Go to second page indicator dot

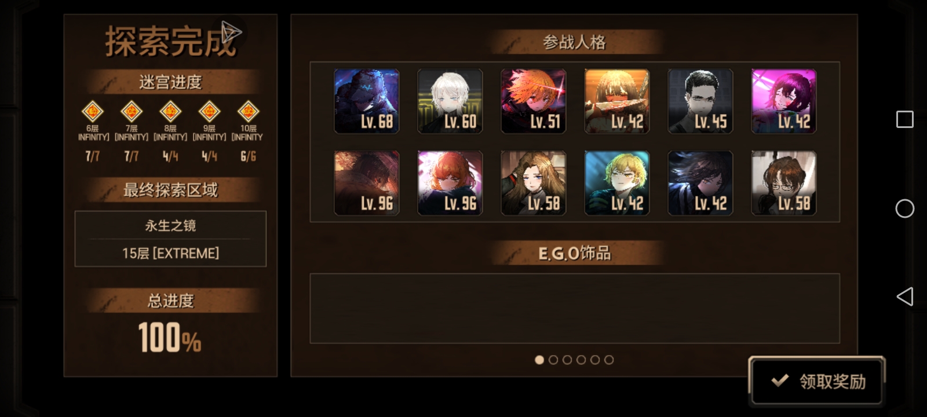pos(553,360)
